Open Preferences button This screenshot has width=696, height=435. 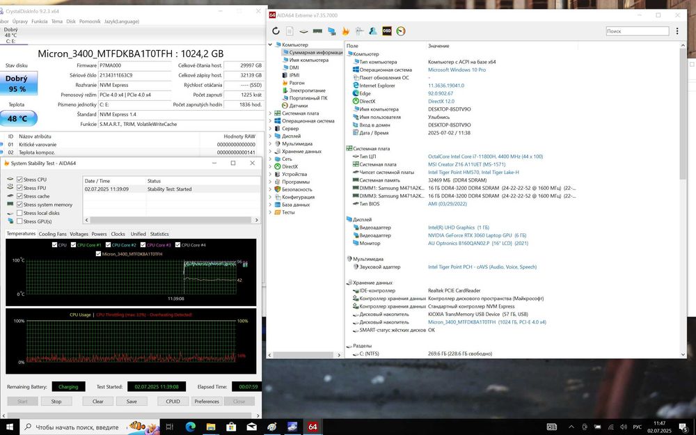pyautogui.click(x=207, y=402)
